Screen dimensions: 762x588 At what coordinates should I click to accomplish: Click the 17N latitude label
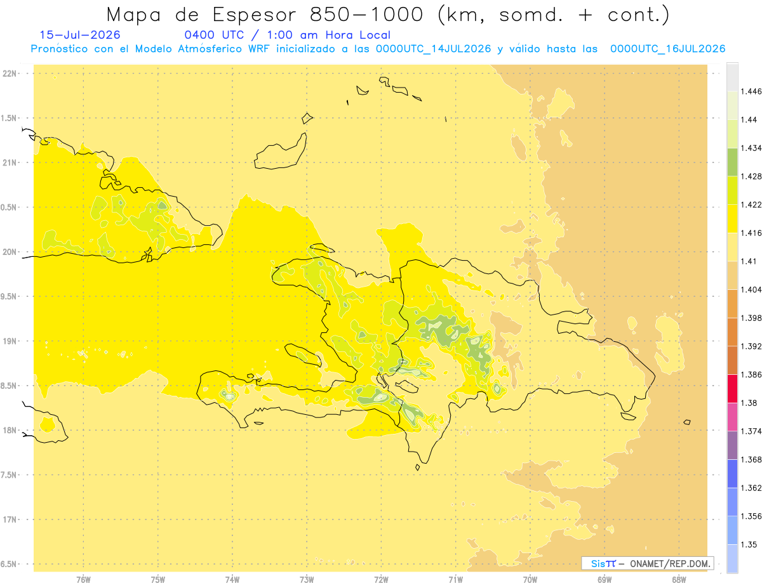coord(9,519)
